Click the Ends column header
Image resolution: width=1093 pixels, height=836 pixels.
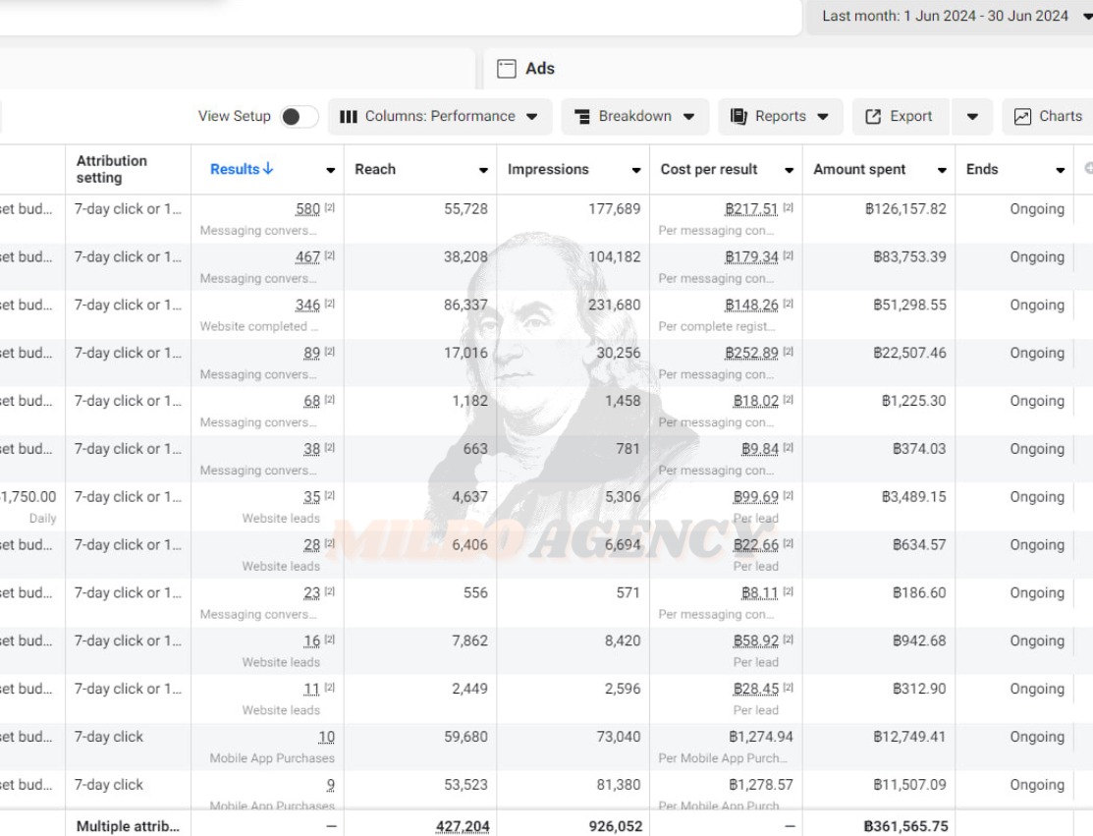[x=982, y=169]
